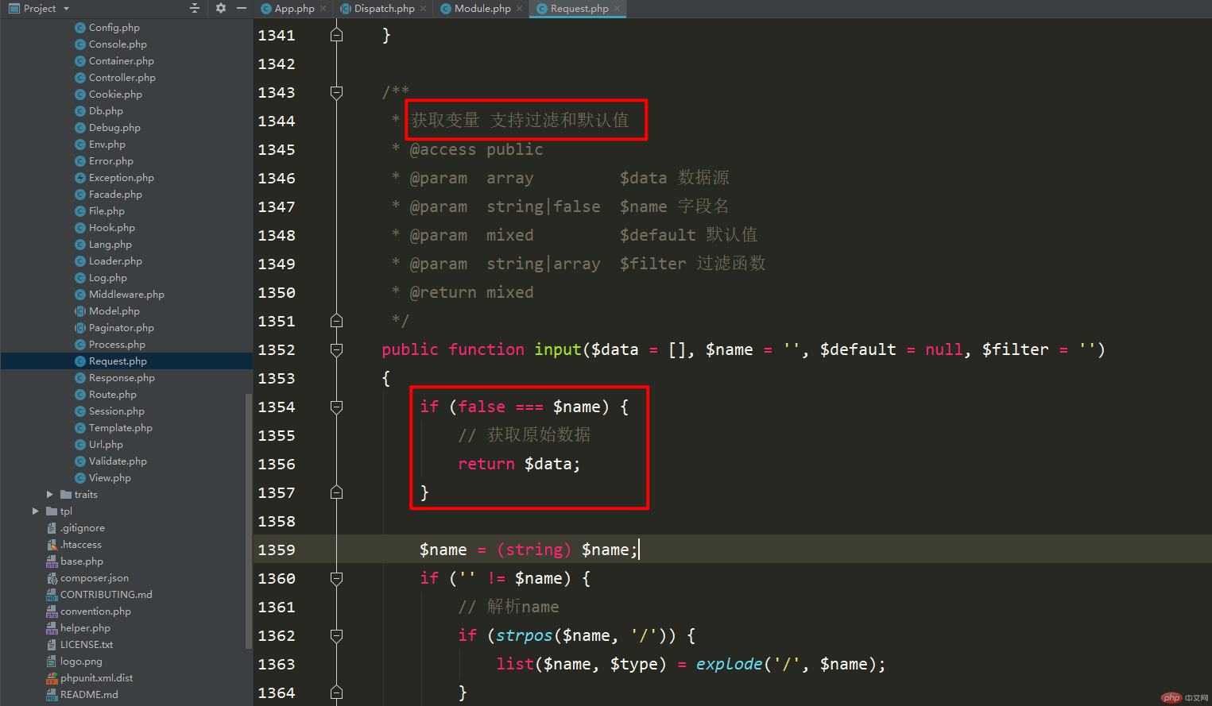The height and width of the screenshot is (706, 1212).
Task: Click the Session.php class icon
Action: [80, 411]
